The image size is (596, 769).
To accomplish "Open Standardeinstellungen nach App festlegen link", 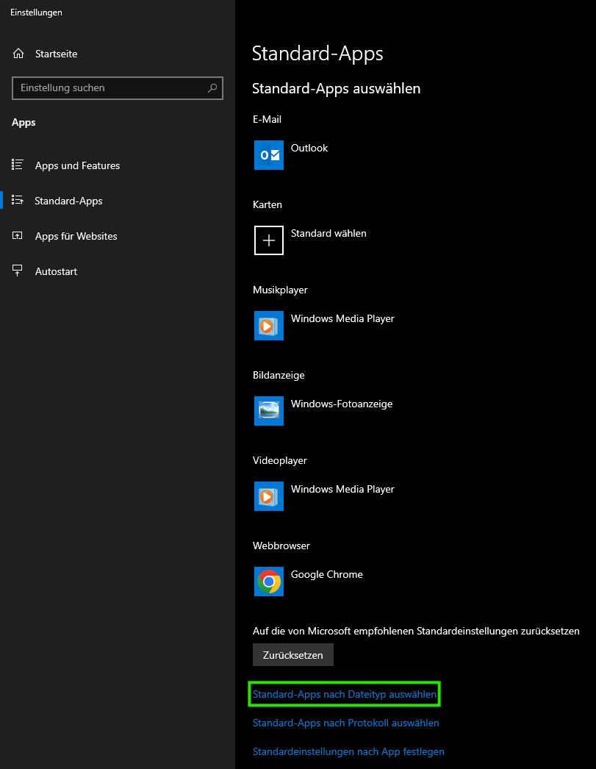I will click(x=348, y=751).
